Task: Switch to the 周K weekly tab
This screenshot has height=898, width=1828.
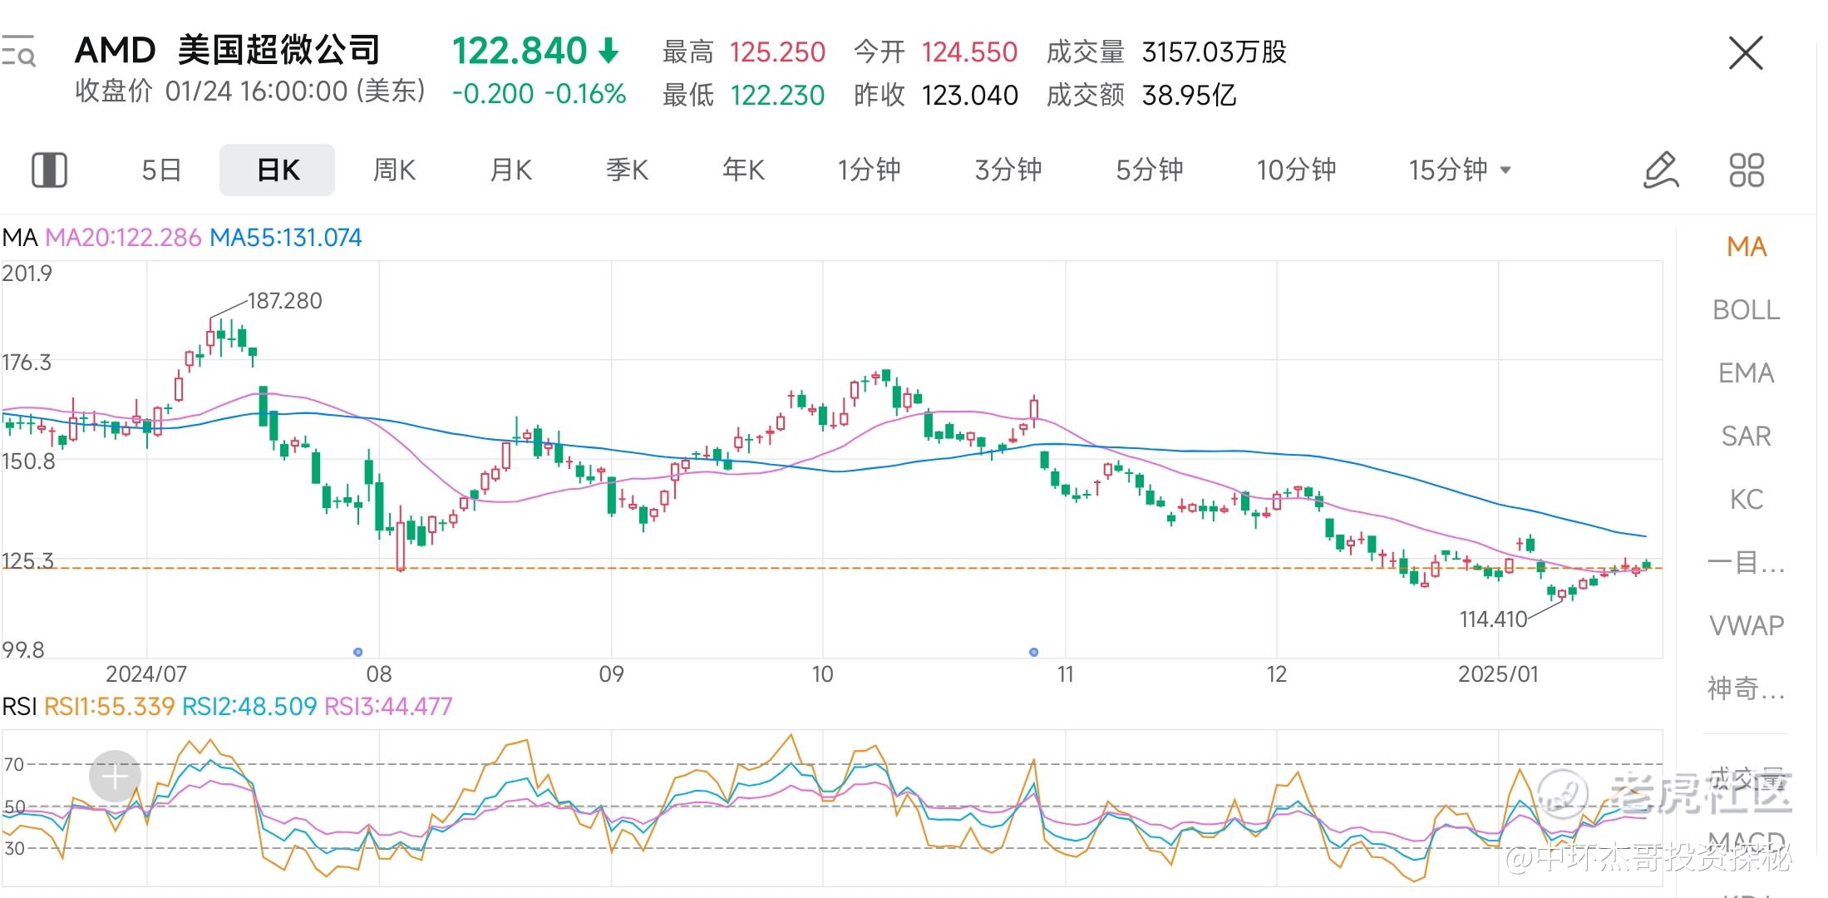Action: coord(394,170)
